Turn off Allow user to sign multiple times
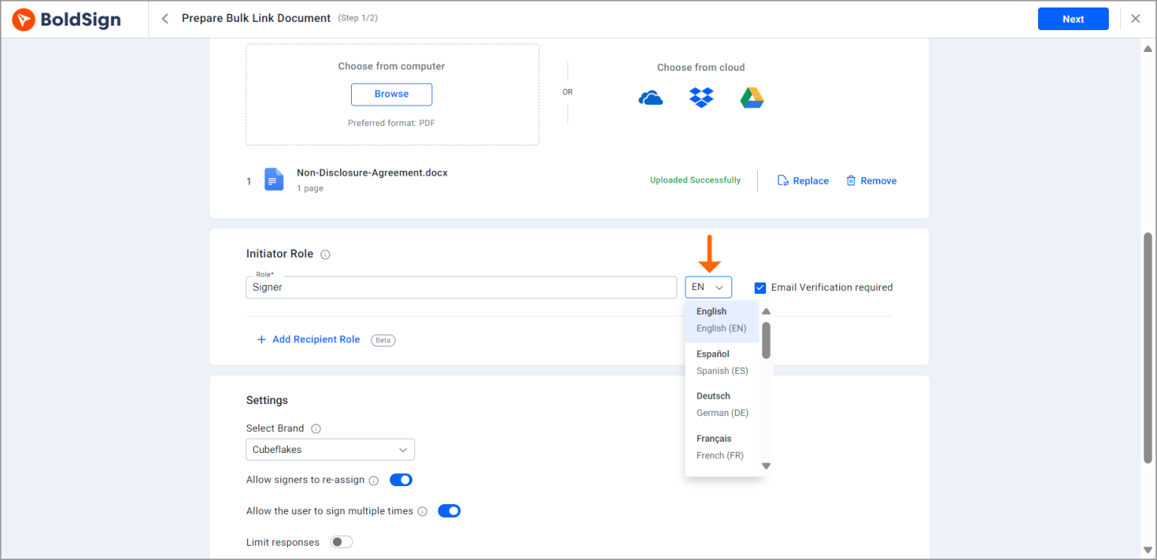 449,511
